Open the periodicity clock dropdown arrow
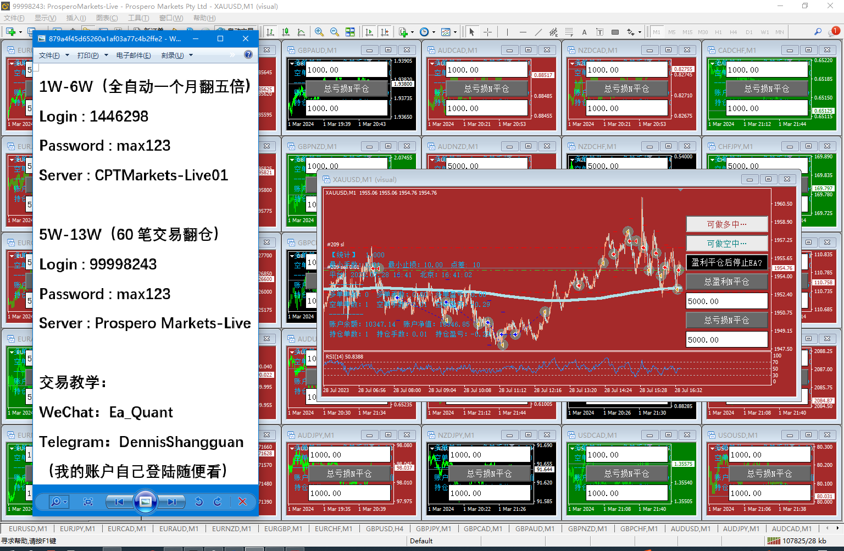This screenshot has width=844, height=551. [x=434, y=32]
